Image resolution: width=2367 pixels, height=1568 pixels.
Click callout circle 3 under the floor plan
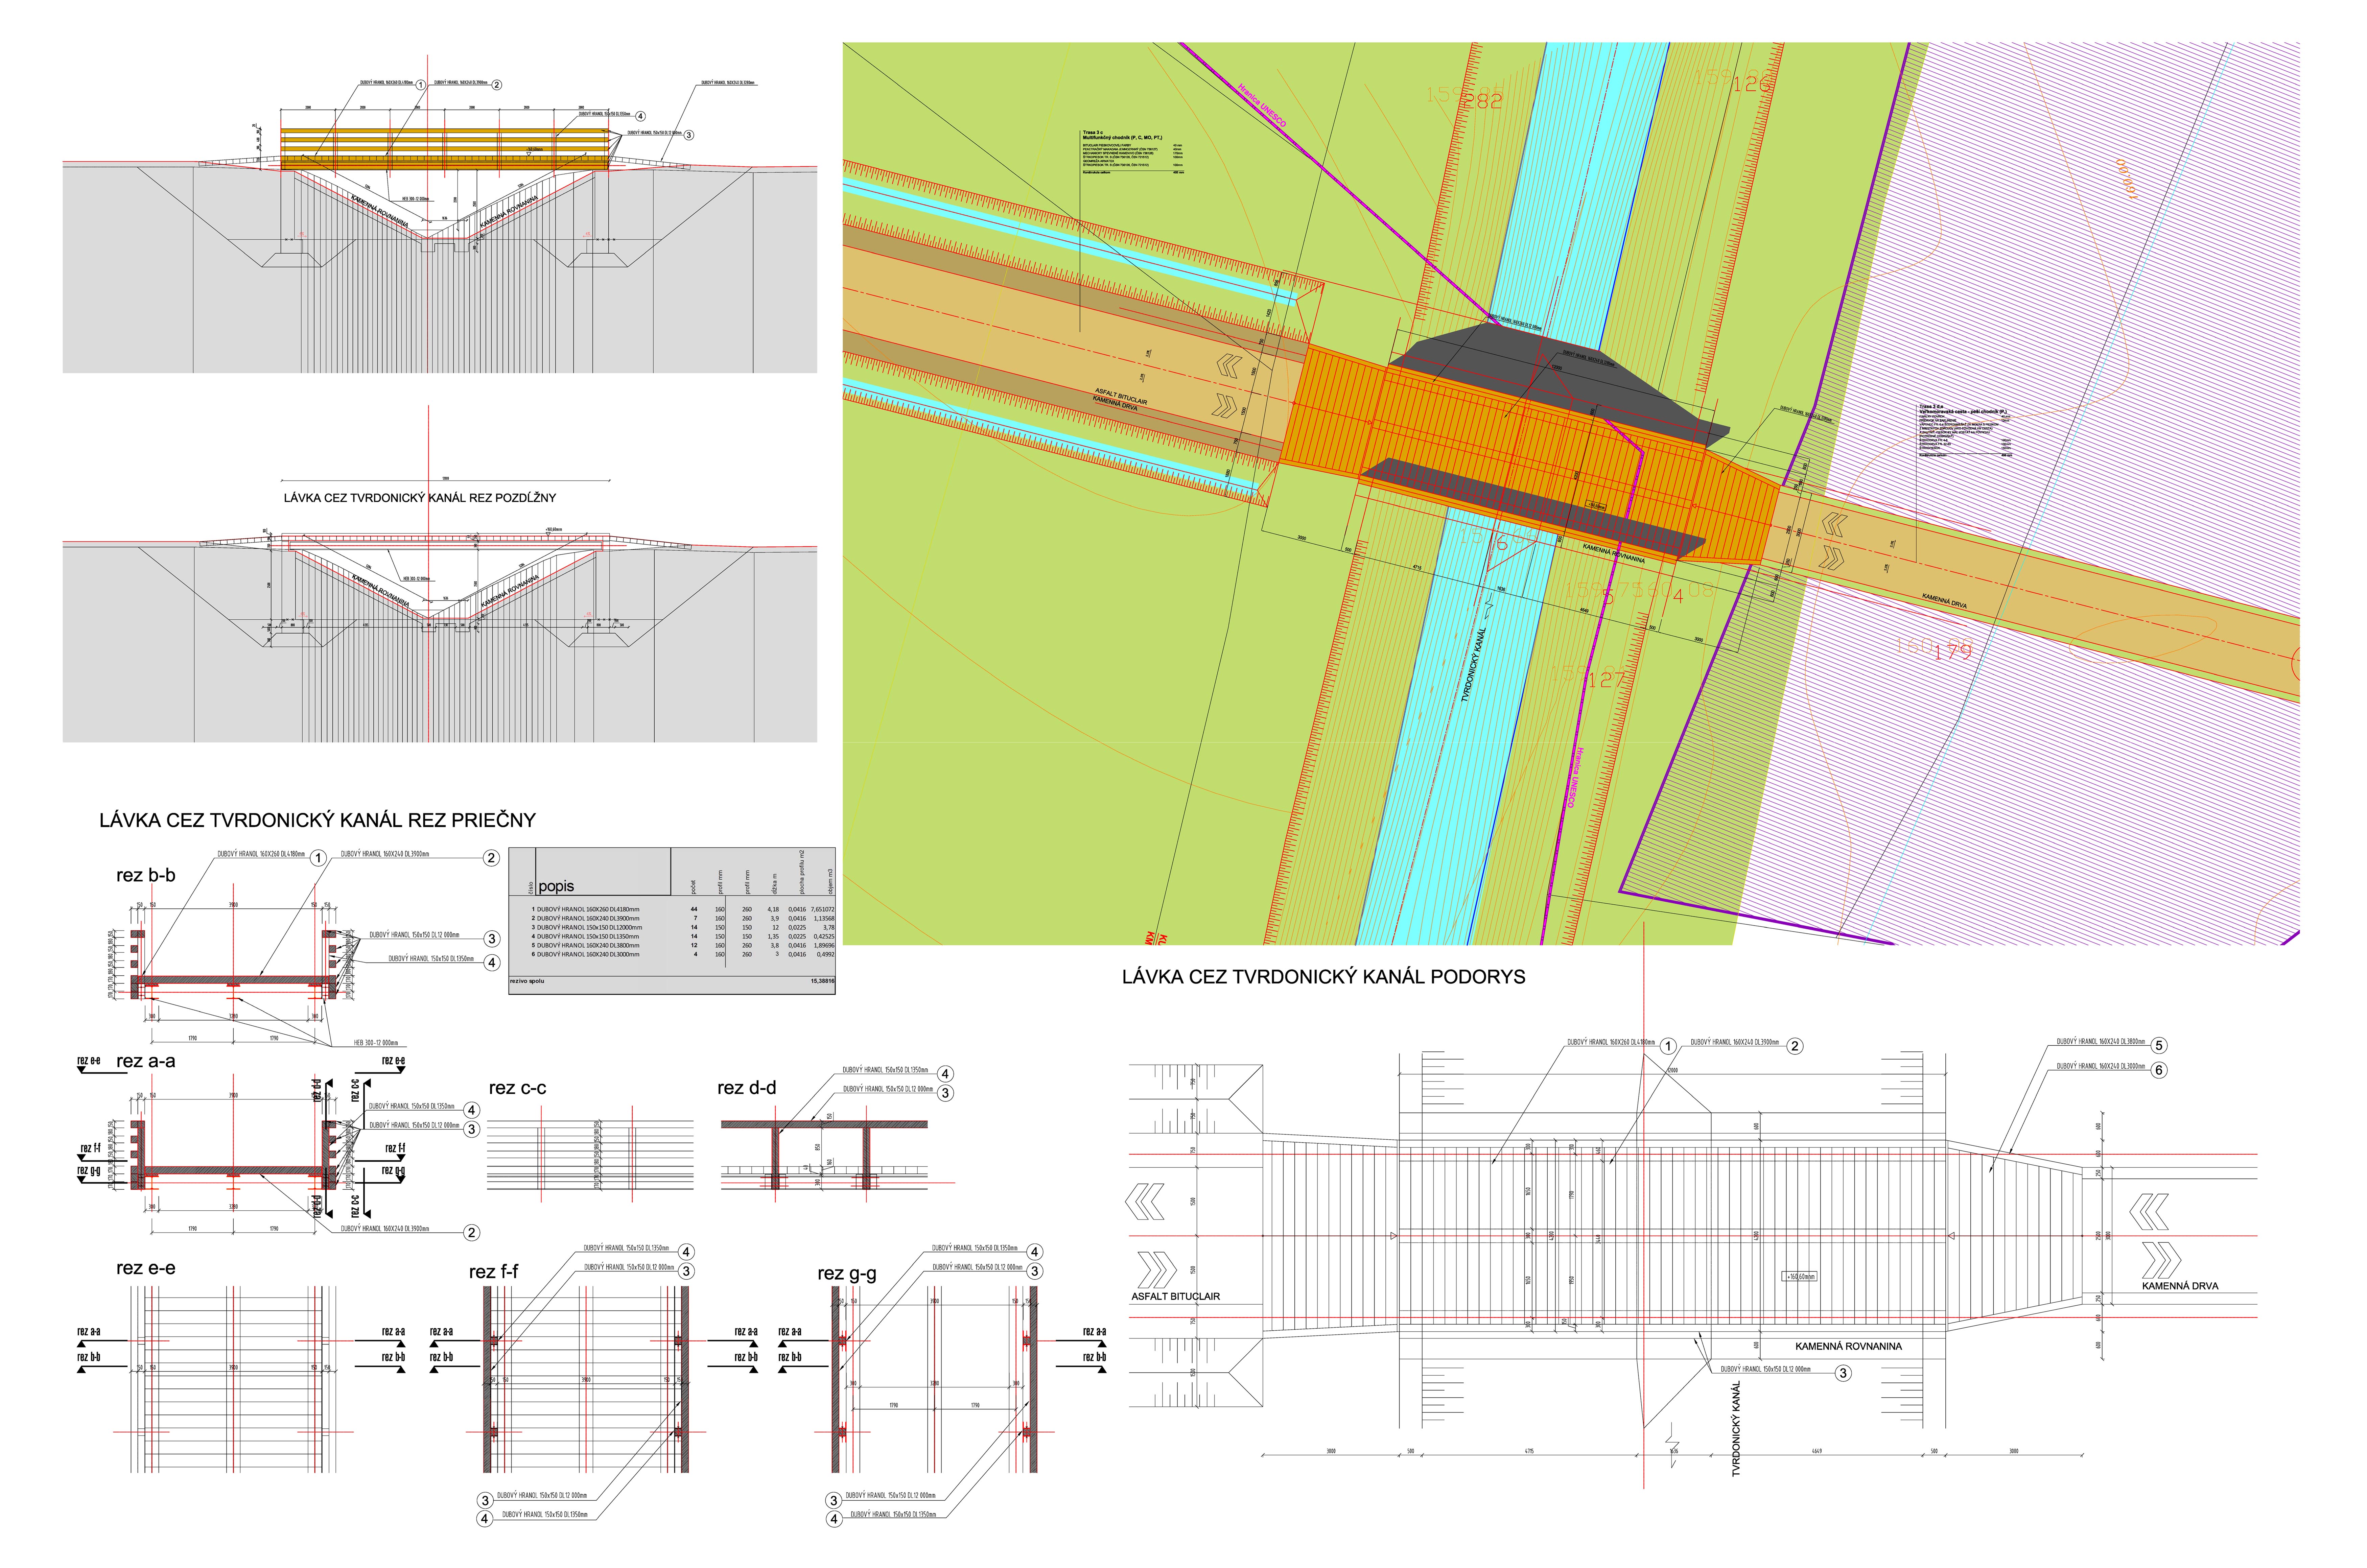pyautogui.click(x=1843, y=1373)
